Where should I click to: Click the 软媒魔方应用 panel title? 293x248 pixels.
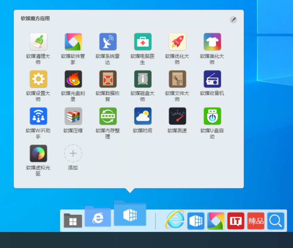tap(35, 18)
